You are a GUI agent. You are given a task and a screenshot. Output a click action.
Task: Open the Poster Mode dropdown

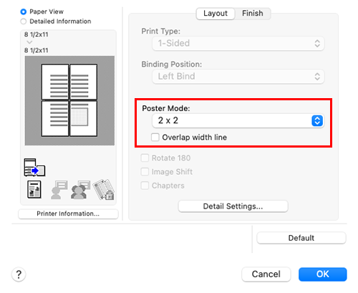(x=238, y=120)
